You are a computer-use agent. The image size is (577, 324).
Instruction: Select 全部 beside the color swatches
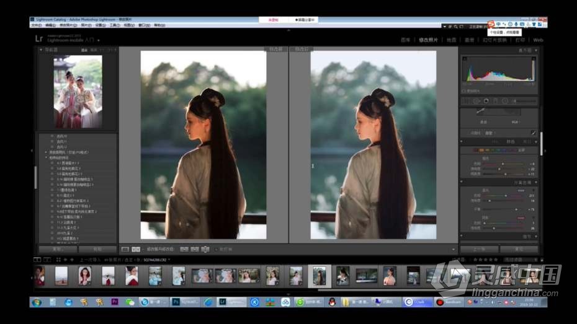click(521, 151)
